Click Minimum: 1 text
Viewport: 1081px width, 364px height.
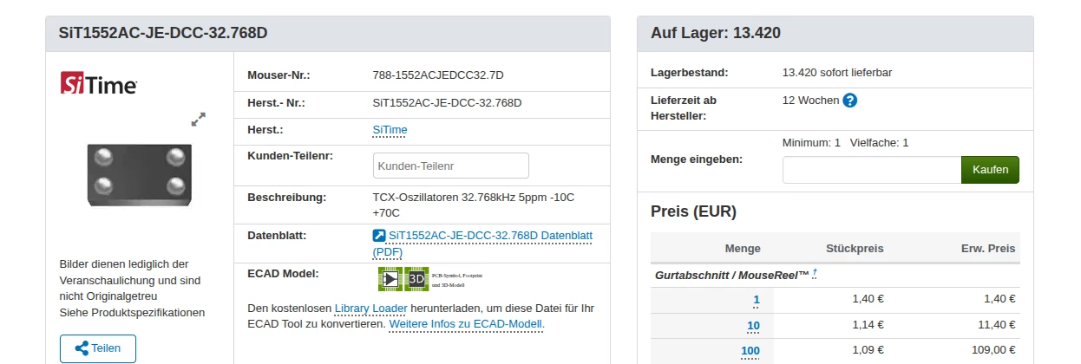[811, 142]
